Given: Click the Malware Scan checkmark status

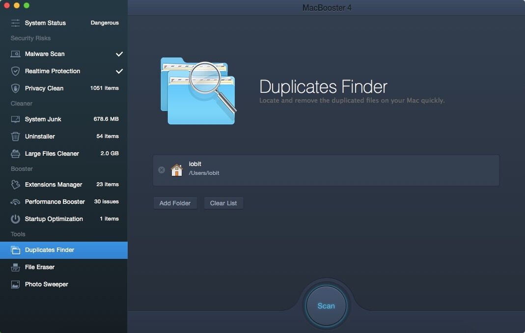Looking at the screenshot, I should coord(119,54).
